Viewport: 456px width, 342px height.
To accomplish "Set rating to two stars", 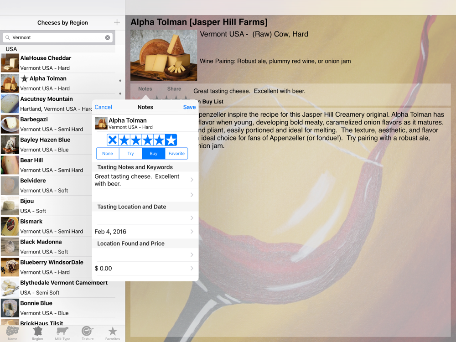I will pos(136,140).
